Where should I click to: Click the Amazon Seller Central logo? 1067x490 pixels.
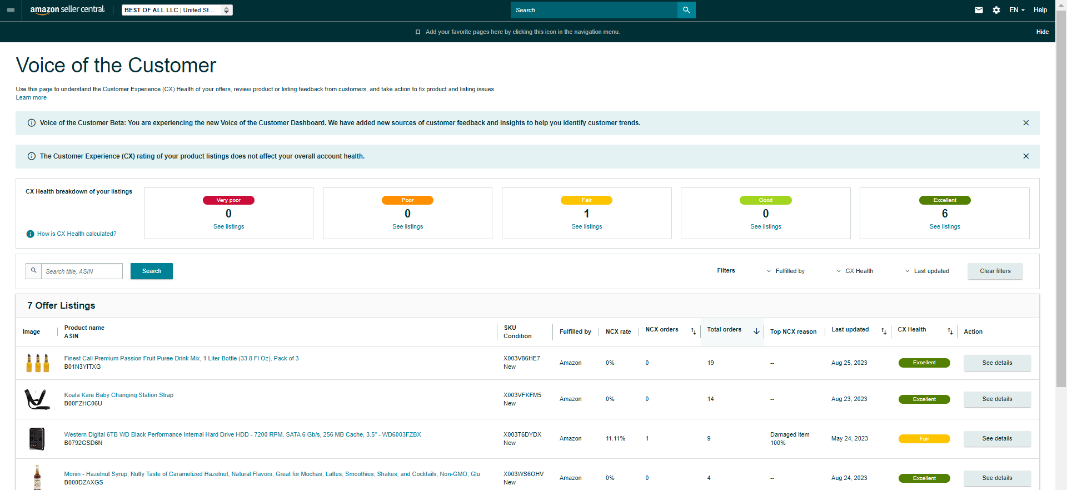(67, 10)
